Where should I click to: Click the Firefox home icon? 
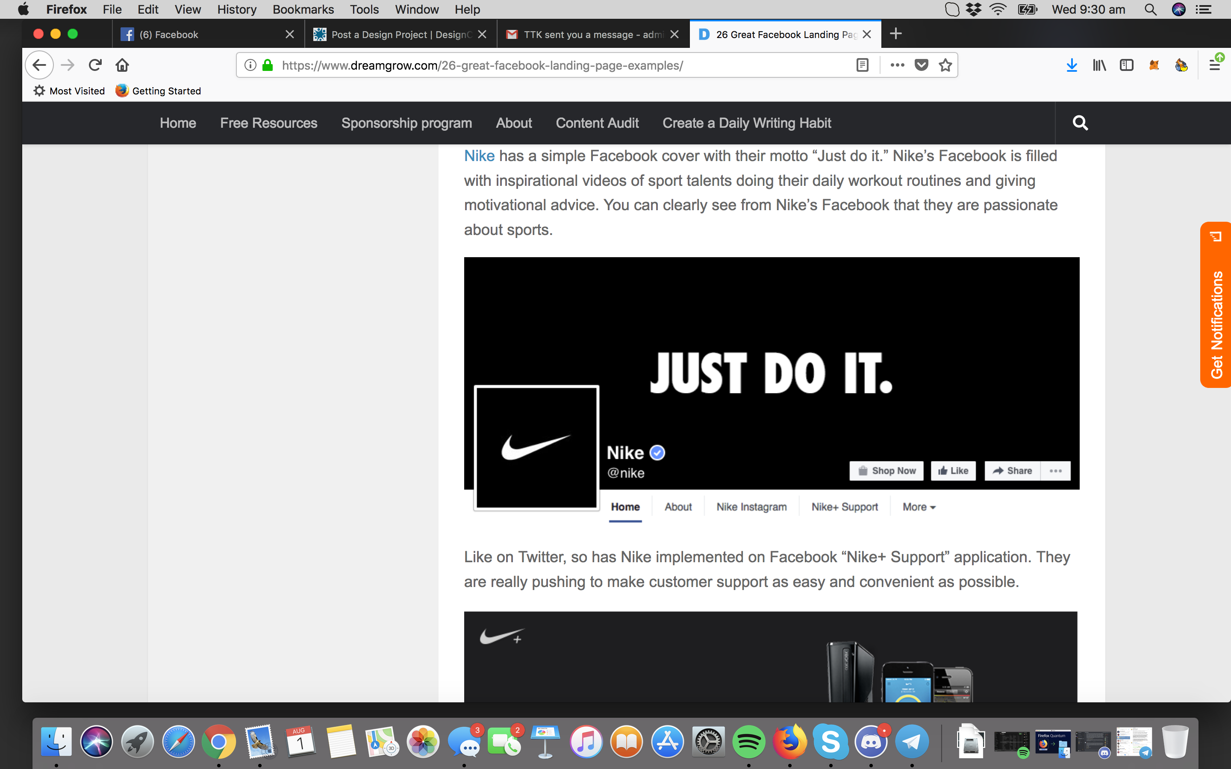(122, 65)
